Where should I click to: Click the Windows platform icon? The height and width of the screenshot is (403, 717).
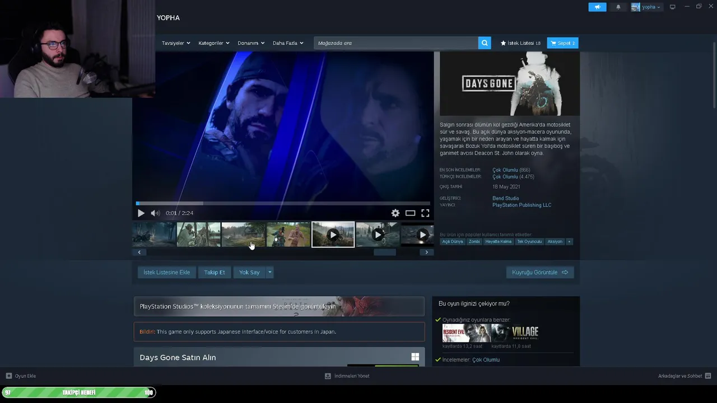[415, 357]
